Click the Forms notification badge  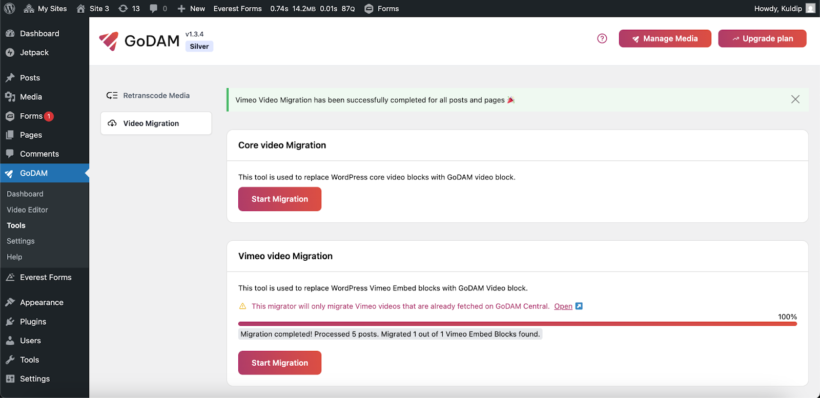click(49, 116)
